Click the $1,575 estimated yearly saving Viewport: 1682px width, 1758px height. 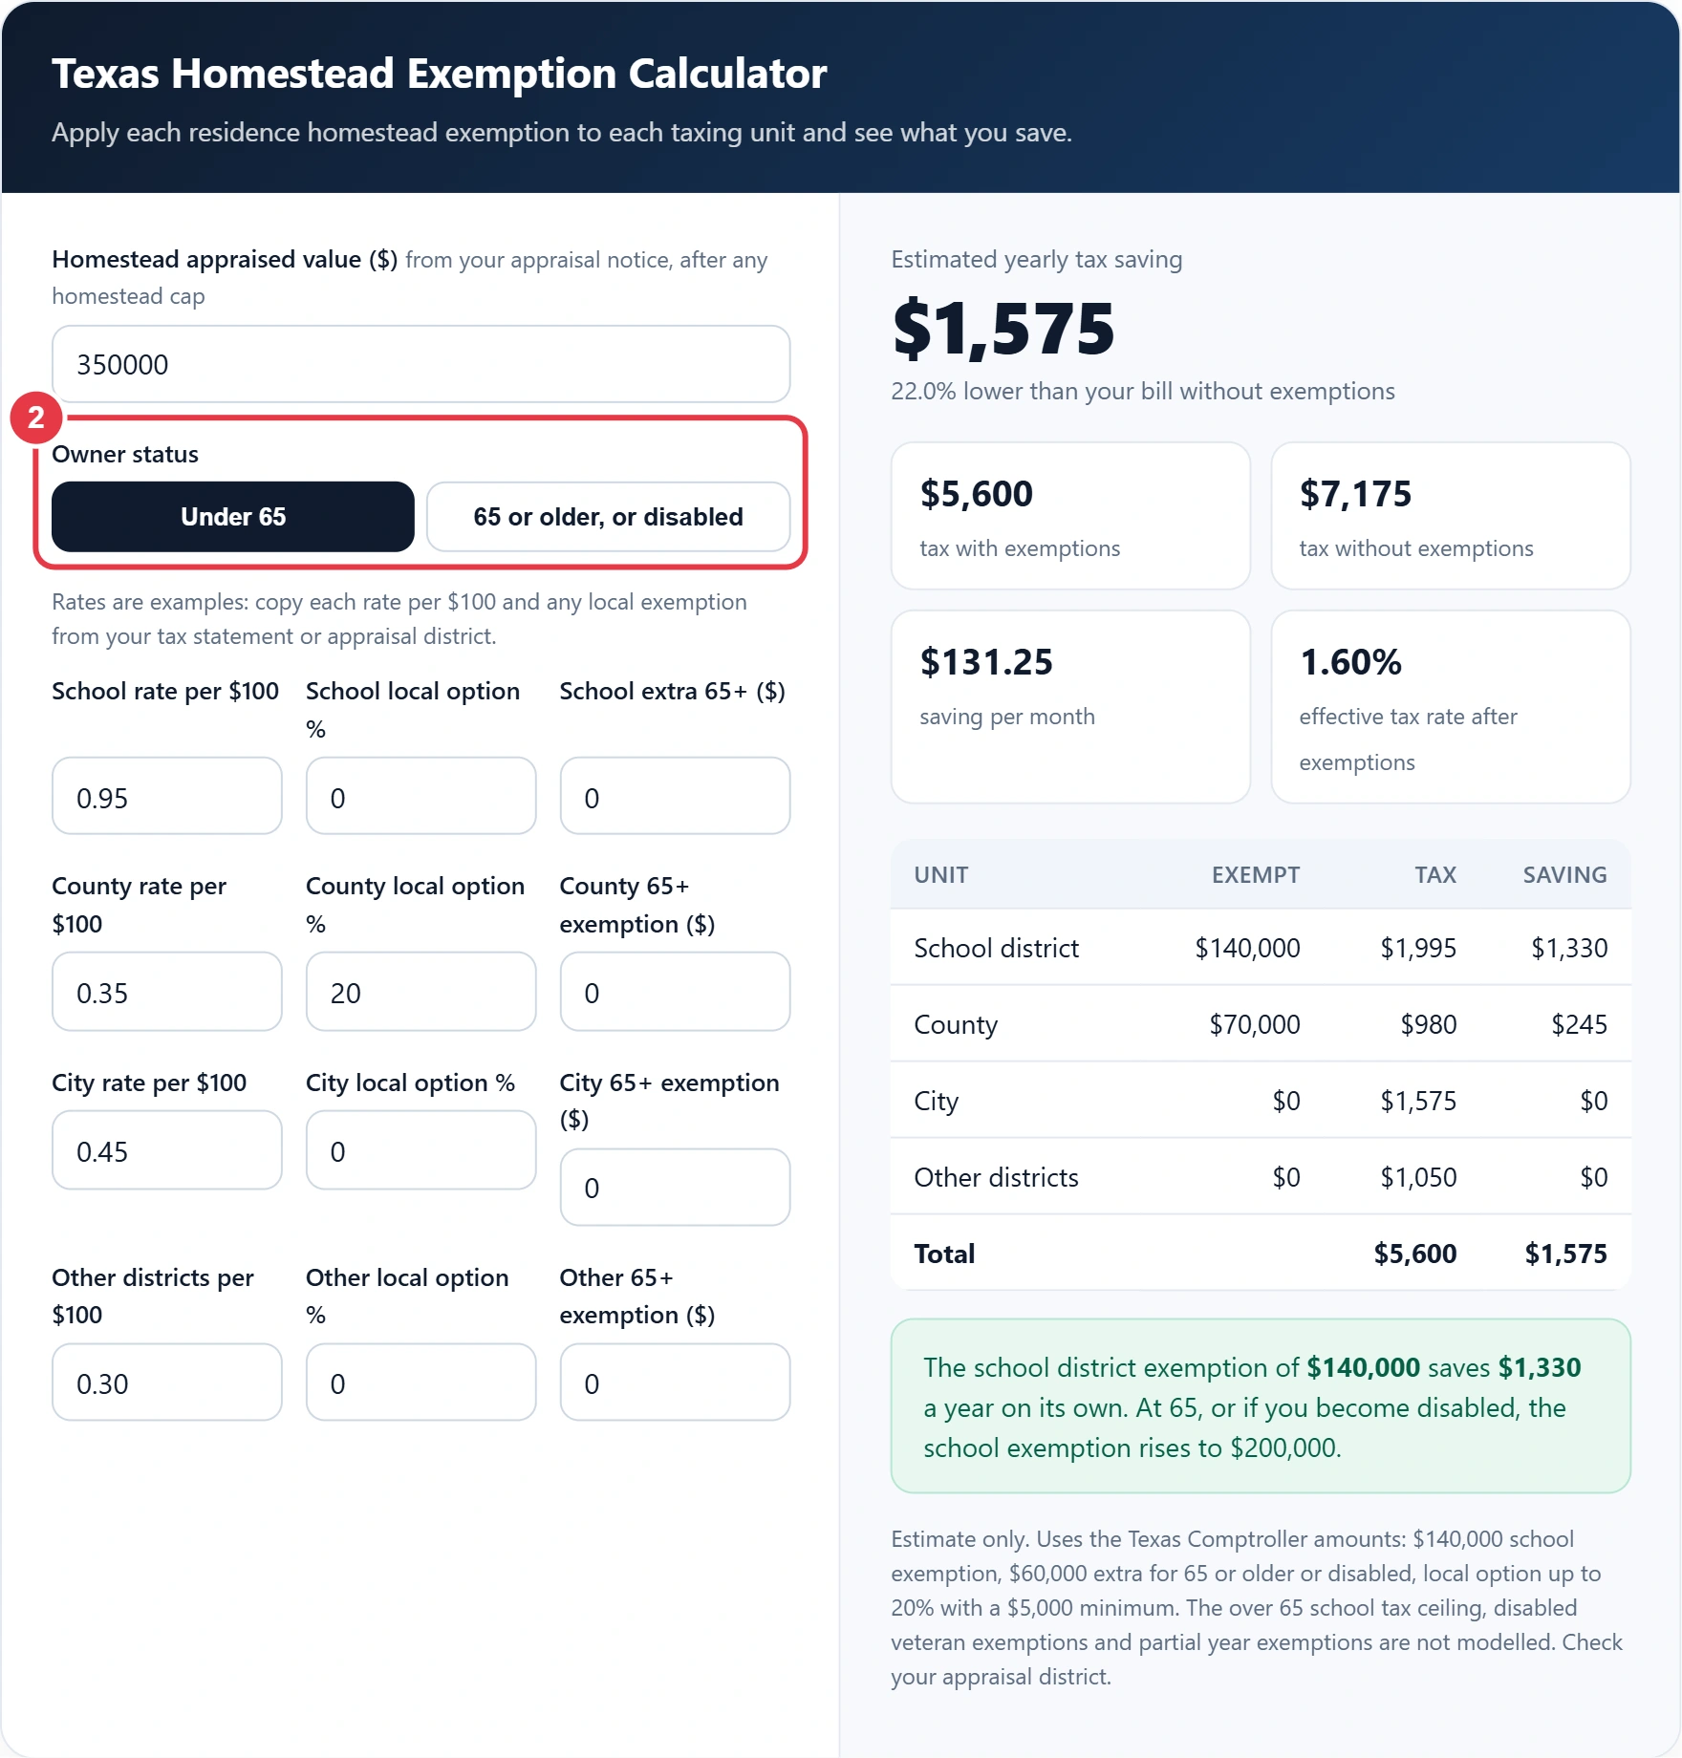(1003, 328)
